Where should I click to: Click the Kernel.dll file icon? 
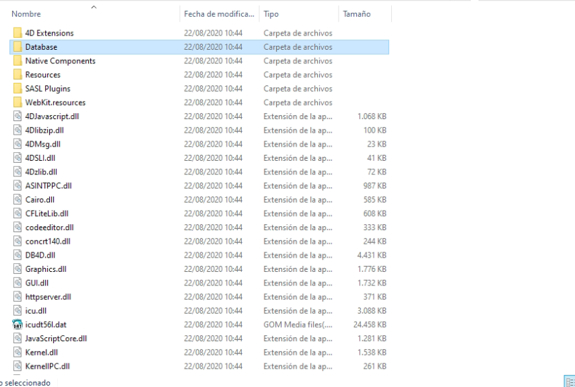pyautogui.click(x=18, y=353)
